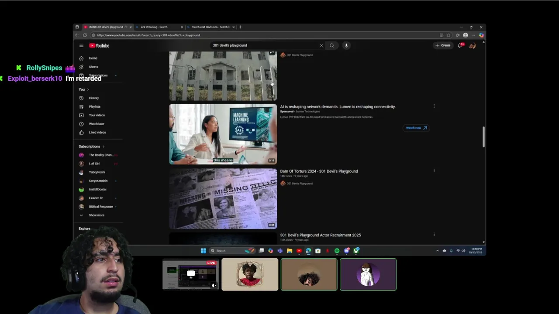Go back with browser back arrow
Viewport: 559px width, 314px height.
(x=77, y=35)
